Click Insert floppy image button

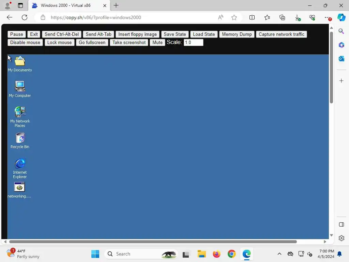pos(138,34)
